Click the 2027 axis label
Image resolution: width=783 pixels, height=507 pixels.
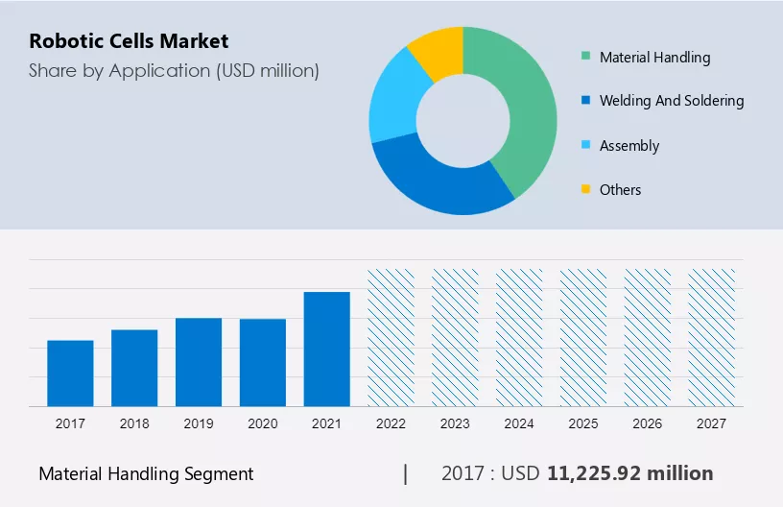click(712, 423)
